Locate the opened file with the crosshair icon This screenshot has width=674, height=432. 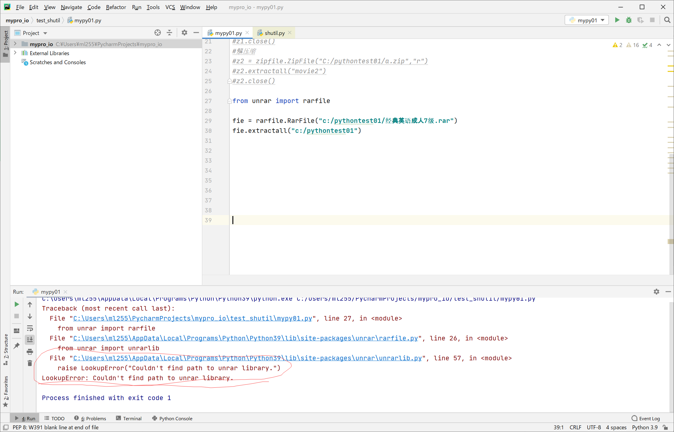(x=158, y=33)
